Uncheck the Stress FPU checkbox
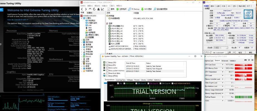 point(107,65)
